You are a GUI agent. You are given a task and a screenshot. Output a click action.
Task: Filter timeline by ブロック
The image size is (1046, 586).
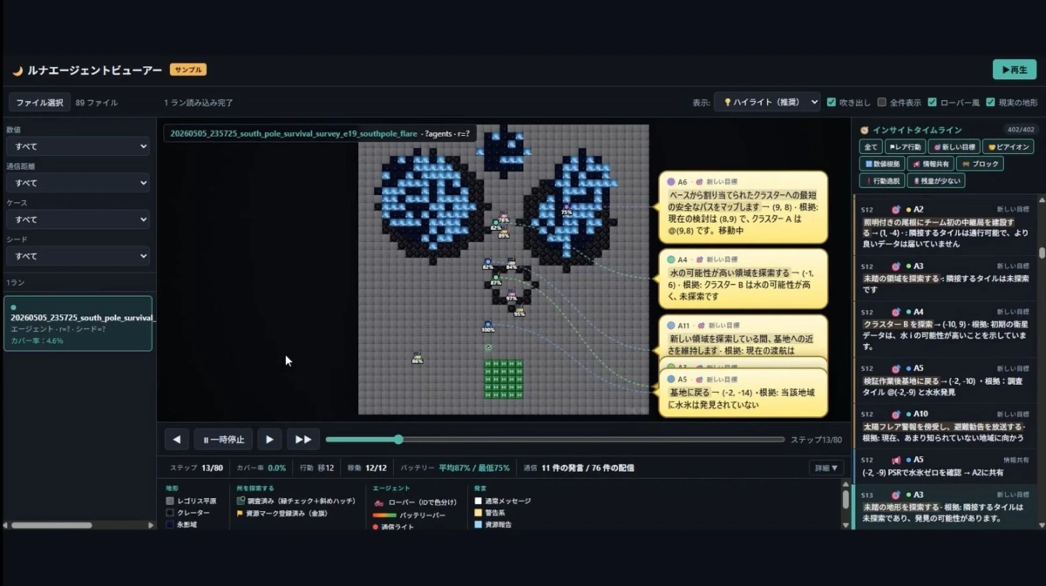(x=980, y=164)
